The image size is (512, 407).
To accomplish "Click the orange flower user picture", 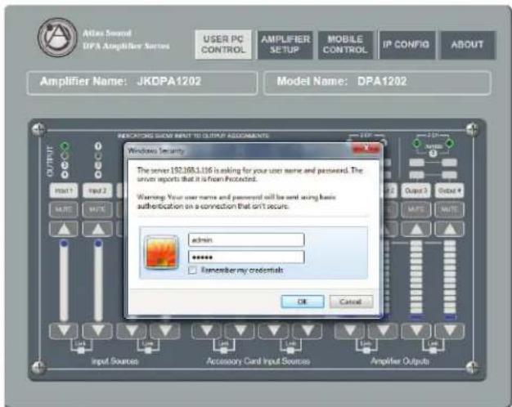I will [162, 253].
